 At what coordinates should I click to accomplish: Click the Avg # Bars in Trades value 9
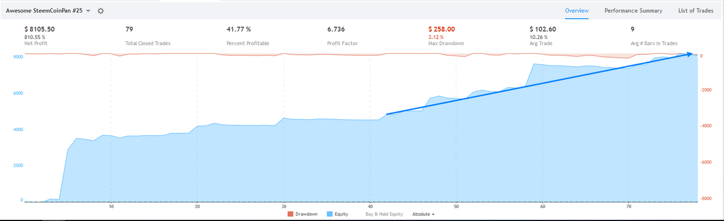point(632,29)
